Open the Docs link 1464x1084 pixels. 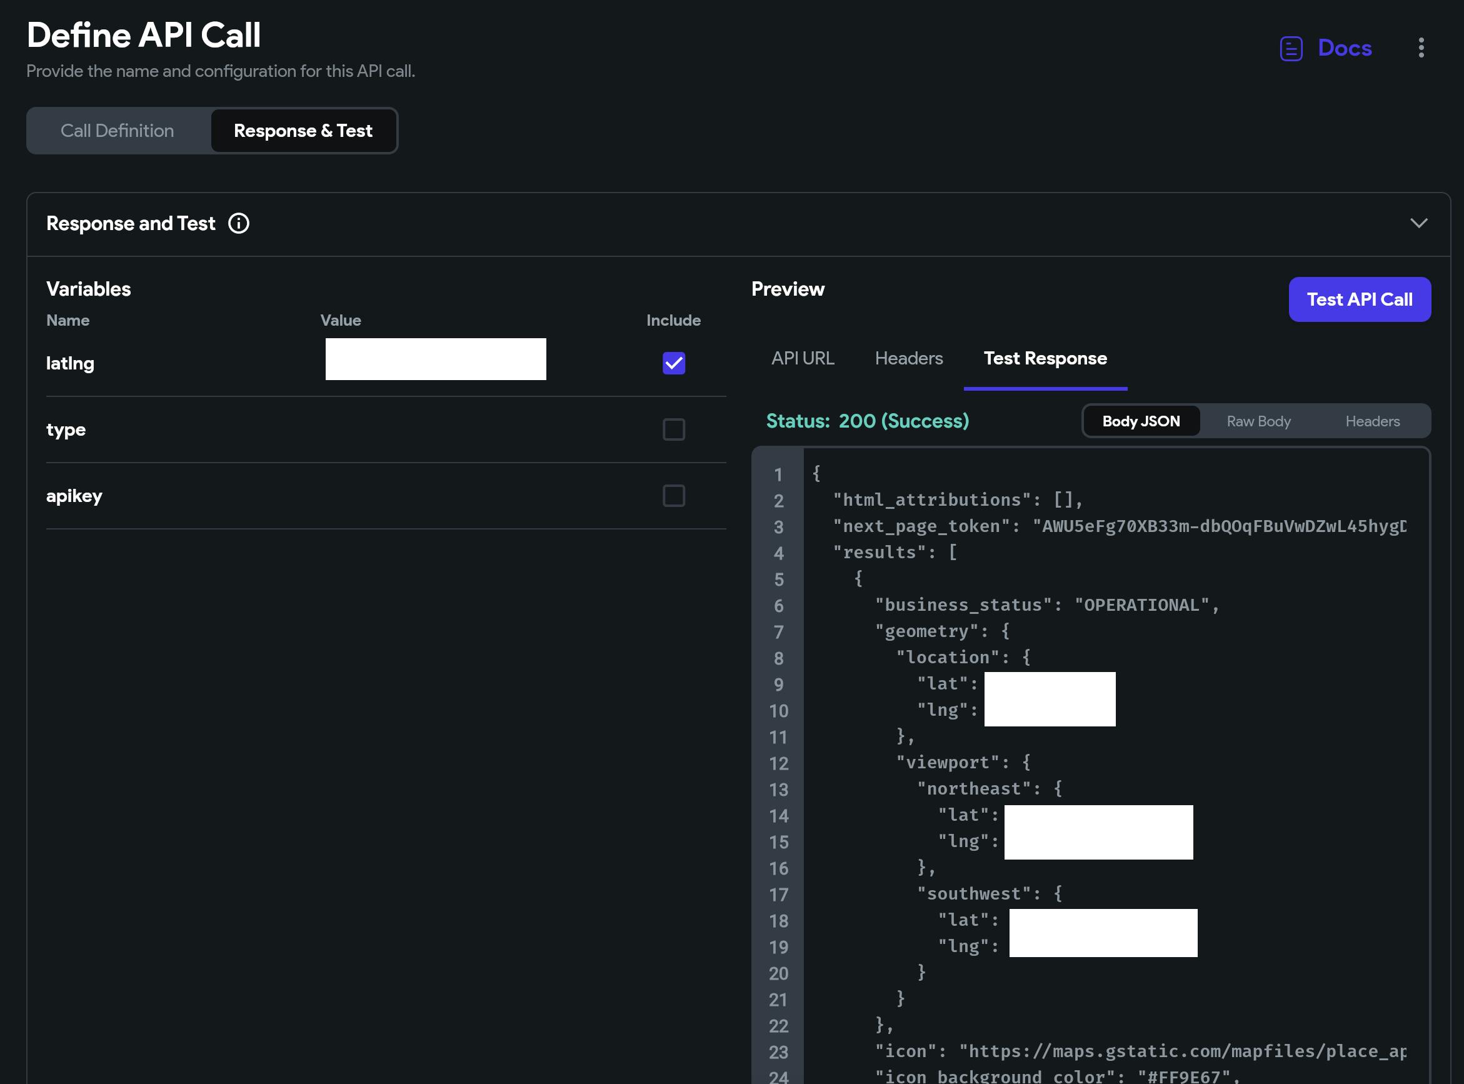(x=1344, y=48)
